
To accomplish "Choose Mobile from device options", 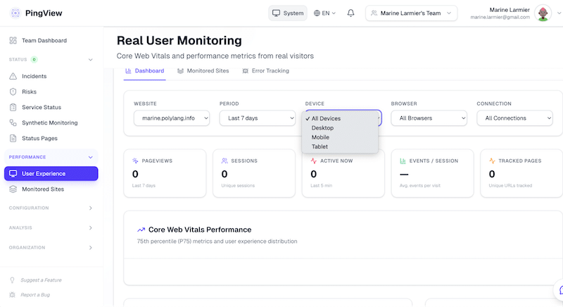I will (320, 137).
